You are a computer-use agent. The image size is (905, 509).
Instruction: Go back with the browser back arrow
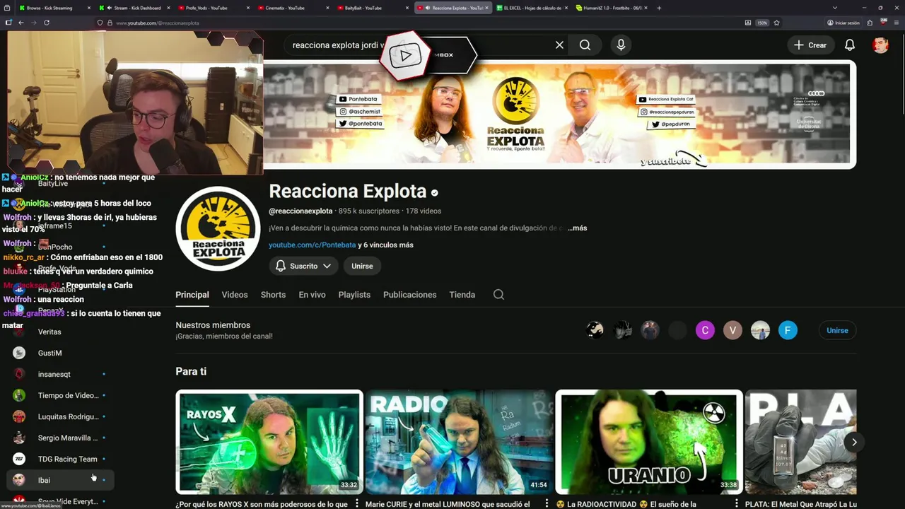[21, 23]
